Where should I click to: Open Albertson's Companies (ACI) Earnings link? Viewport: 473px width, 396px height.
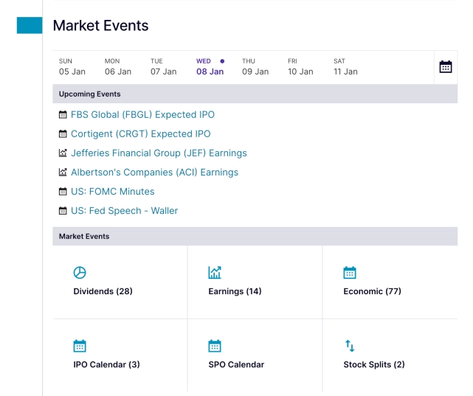click(x=154, y=173)
